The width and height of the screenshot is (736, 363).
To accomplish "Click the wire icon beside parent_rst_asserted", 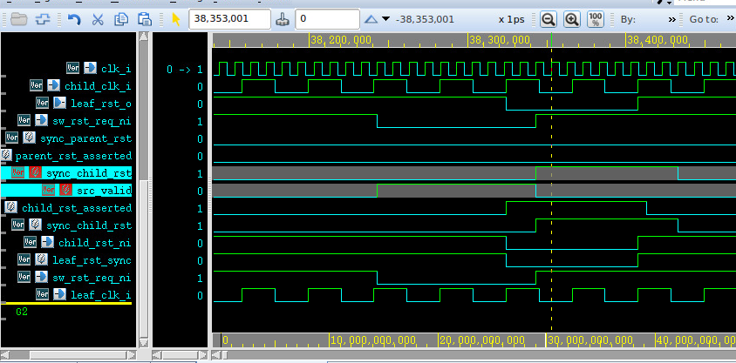I will 6,156.
